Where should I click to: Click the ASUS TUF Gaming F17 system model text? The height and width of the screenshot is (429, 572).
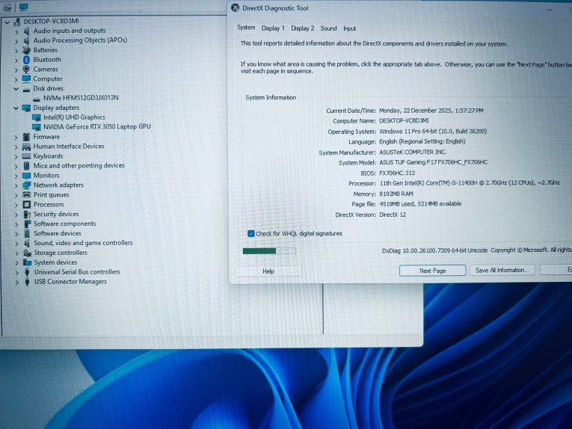coord(434,162)
